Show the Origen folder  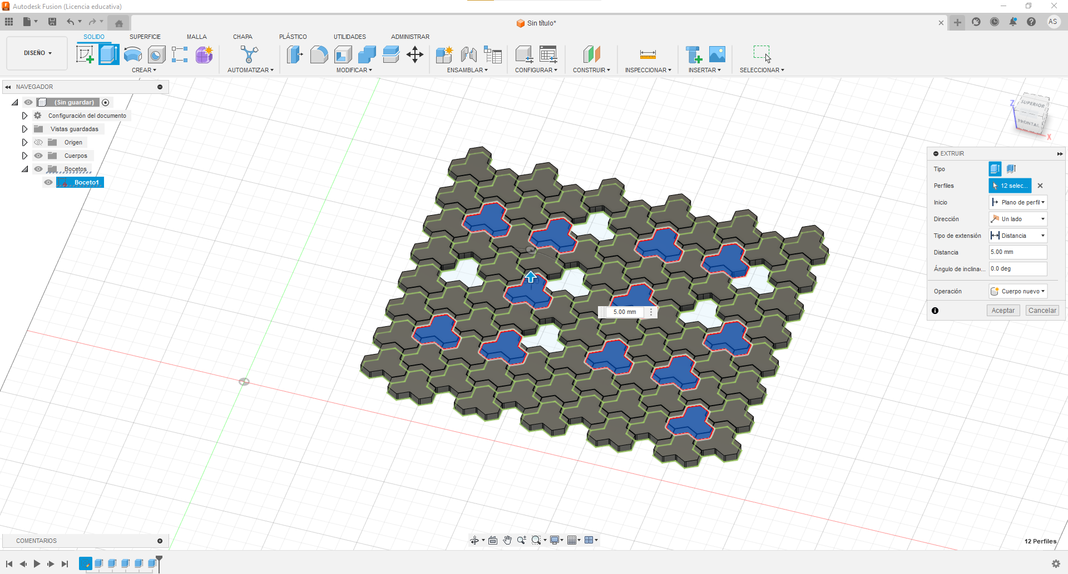[x=38, y=142]
